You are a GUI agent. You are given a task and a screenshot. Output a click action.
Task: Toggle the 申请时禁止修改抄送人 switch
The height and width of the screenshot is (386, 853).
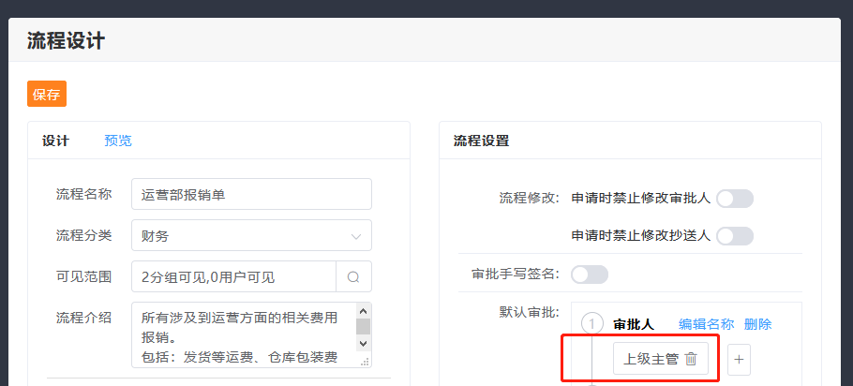click(734, 236)
